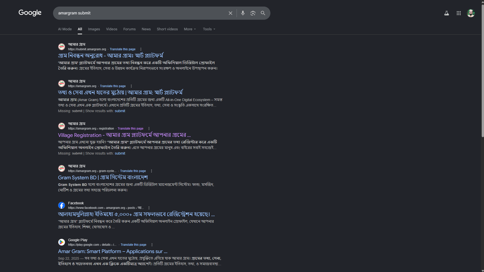Switch to the Forums tab
The image size is (484, 272).
point(129,29)
